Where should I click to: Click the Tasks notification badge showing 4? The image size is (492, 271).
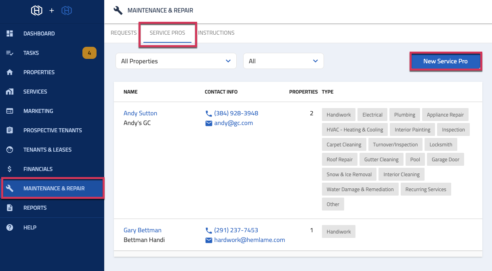(89, 52)
